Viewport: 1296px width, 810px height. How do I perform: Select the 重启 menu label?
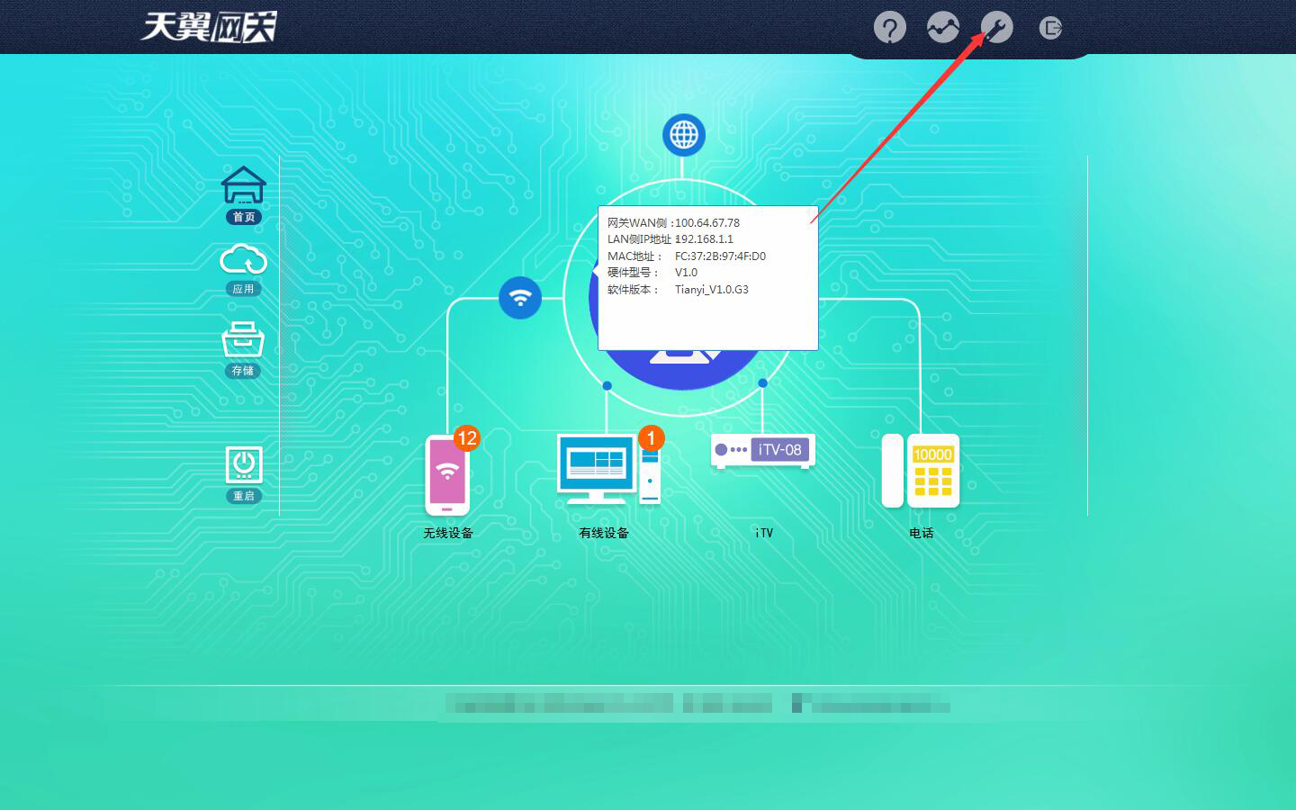tap(244, 496)
